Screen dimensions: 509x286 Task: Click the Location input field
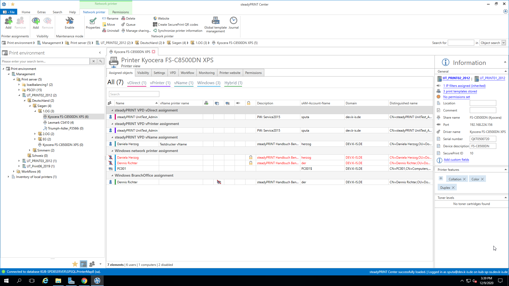[x=483, y=103]
